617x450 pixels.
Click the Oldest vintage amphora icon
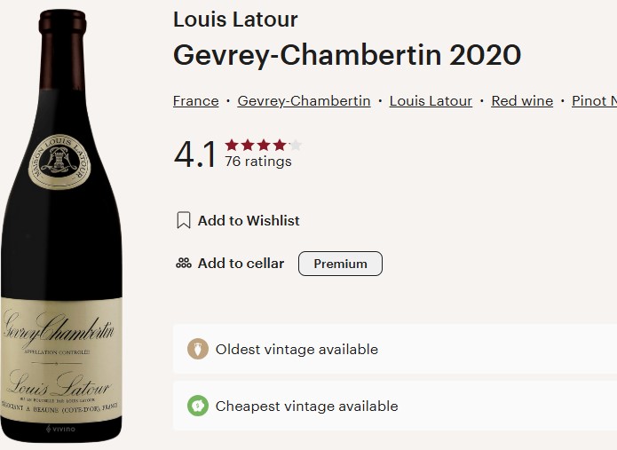(198, 349)
